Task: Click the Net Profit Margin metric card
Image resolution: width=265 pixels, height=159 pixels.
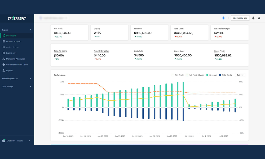Action: point(229,32)
